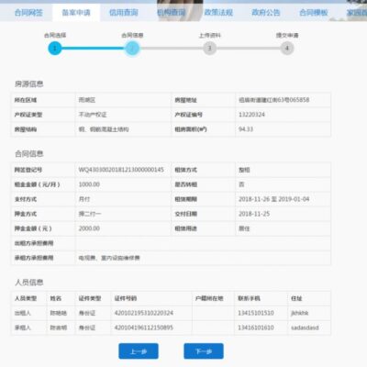Click step 1 circle in progress bar
Screen dimensions: 367x367
pyautogui.click(x=55, y=48)
